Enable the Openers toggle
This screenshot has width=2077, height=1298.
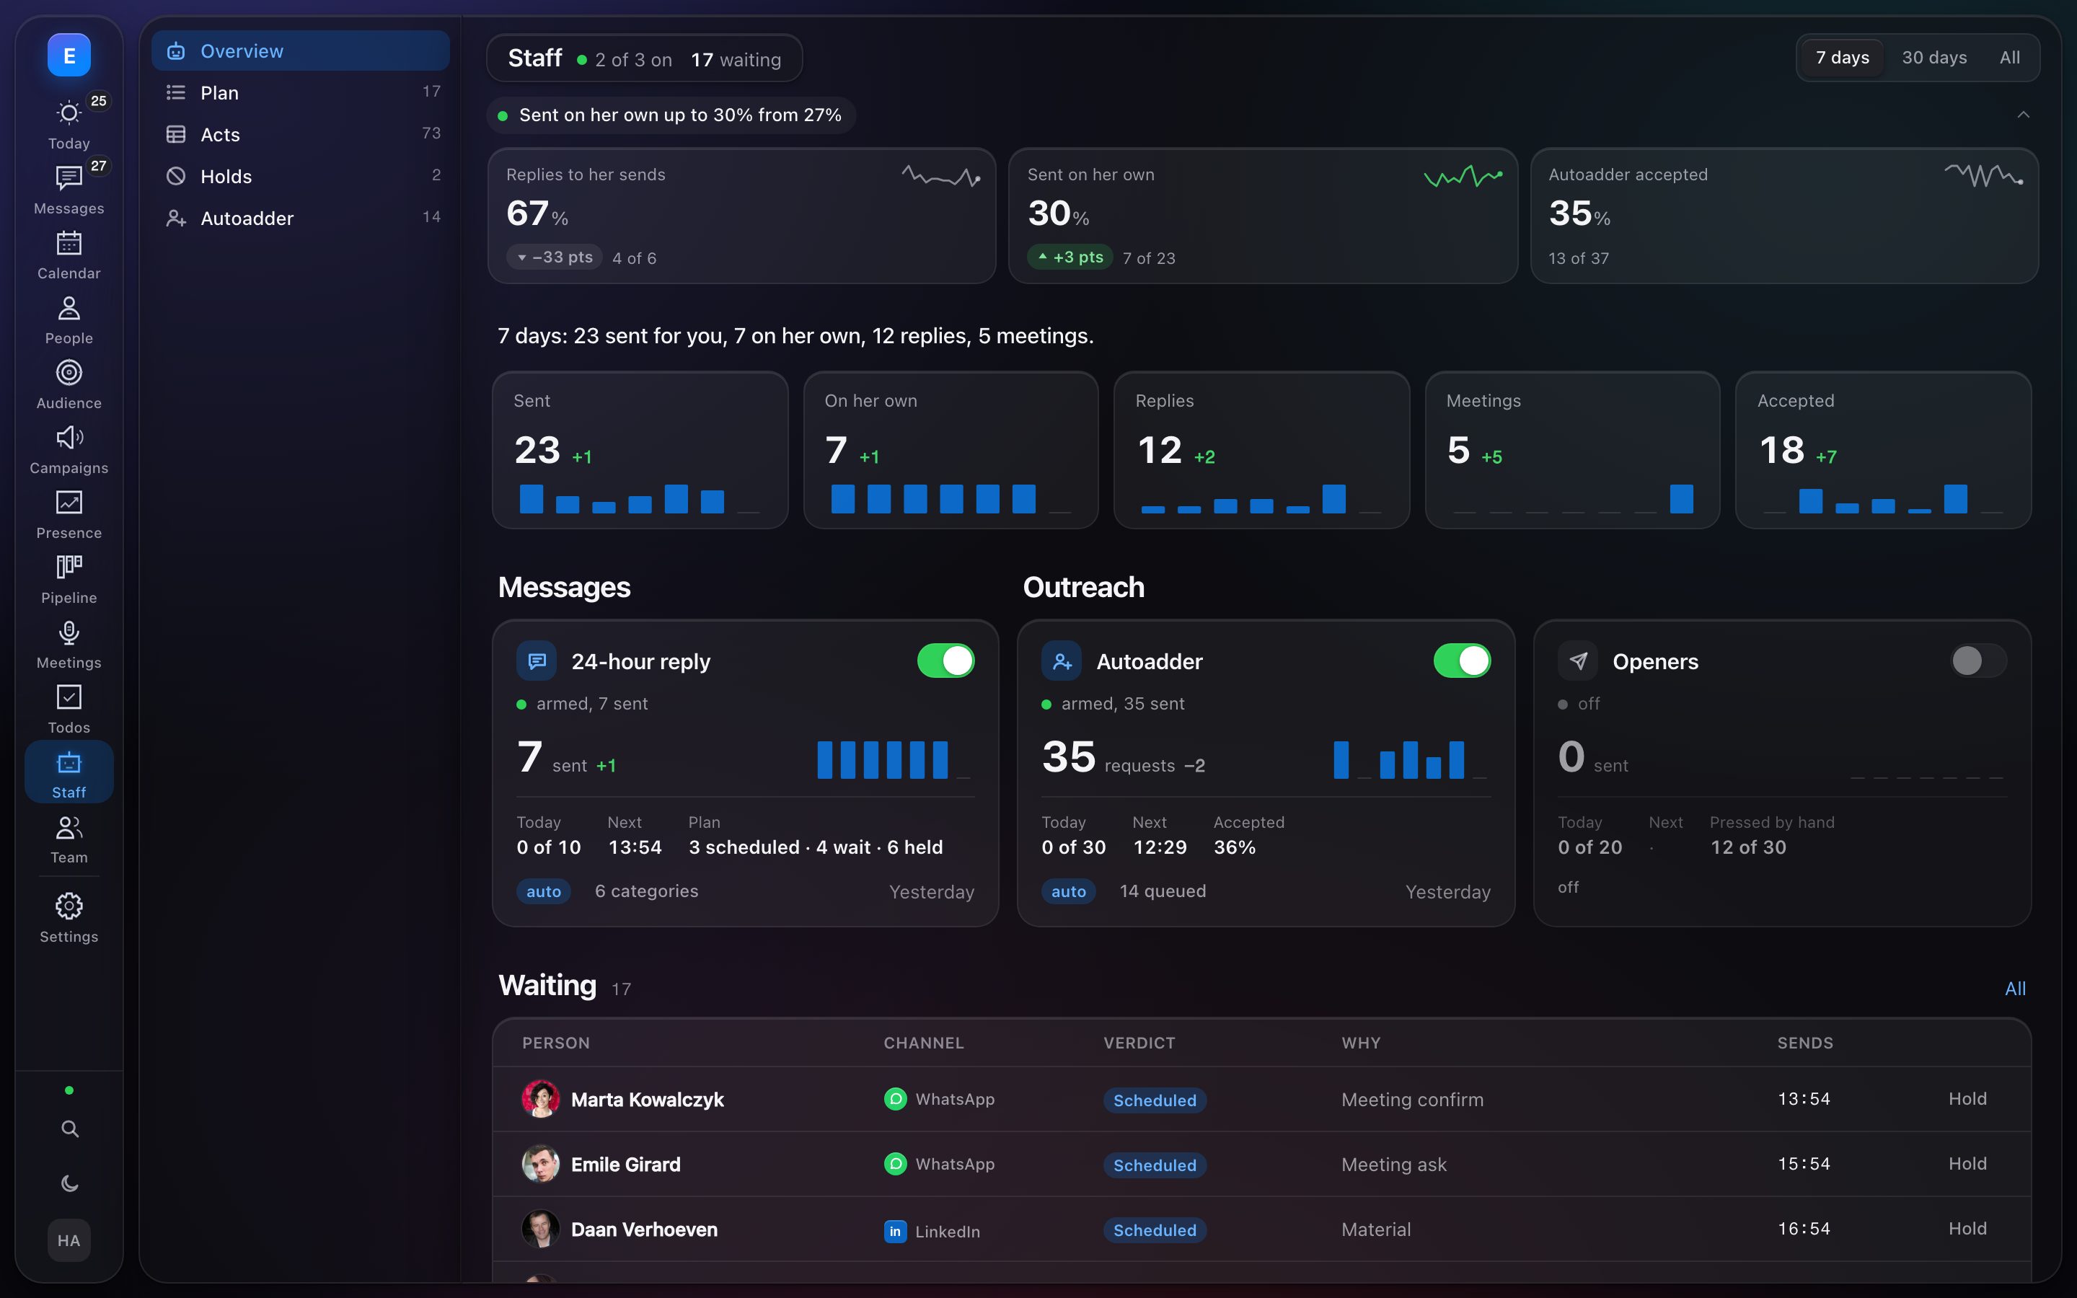coord(1978,661)
